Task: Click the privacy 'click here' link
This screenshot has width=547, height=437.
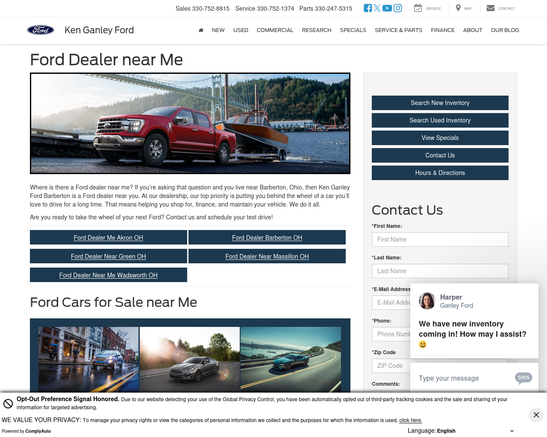Action: (411, 420)
